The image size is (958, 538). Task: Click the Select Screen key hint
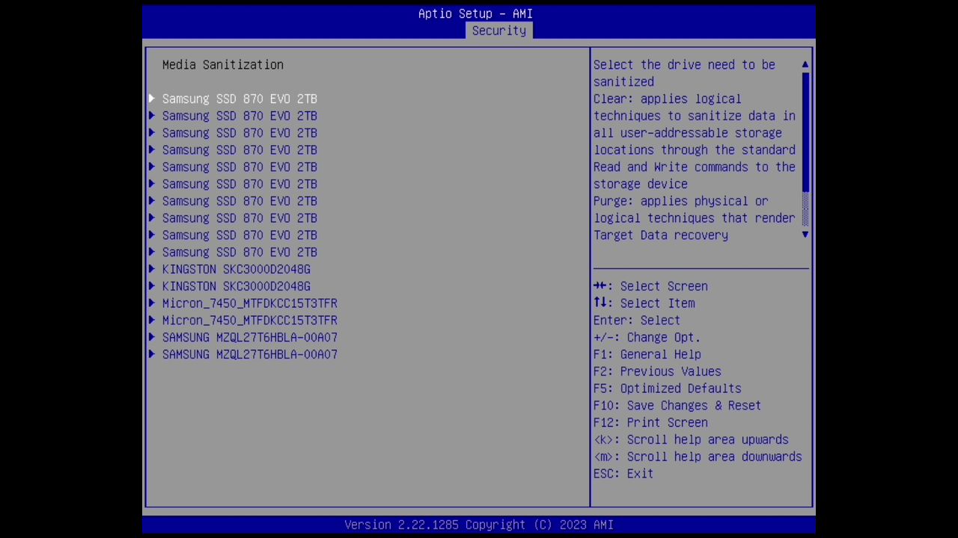[x=650, y=286]
